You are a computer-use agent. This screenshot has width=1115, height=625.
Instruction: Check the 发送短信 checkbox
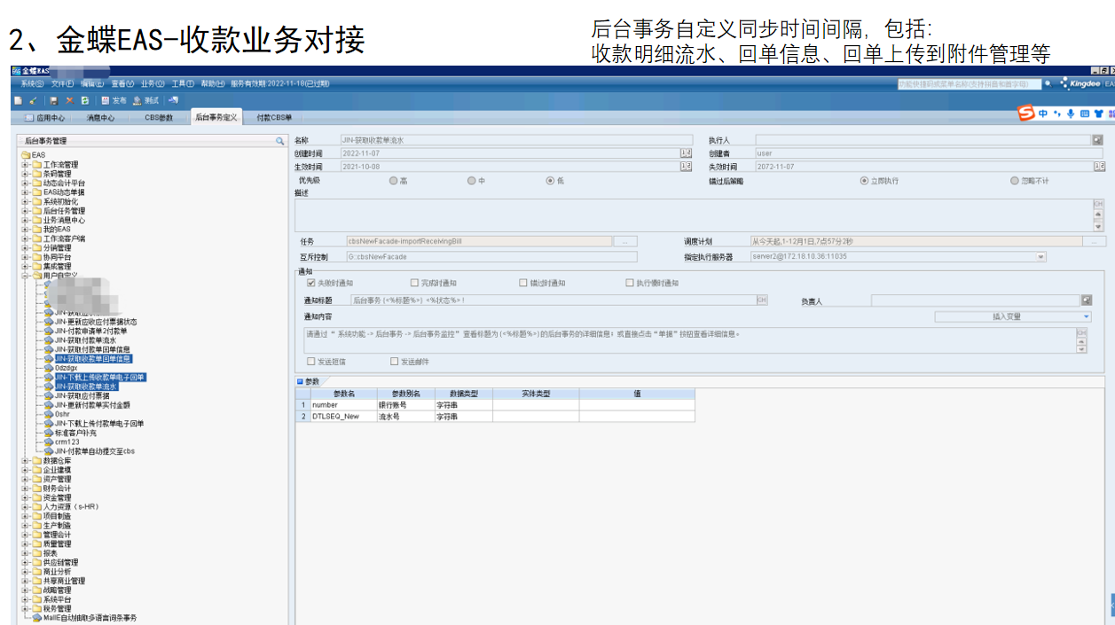(x=310, y=361)
